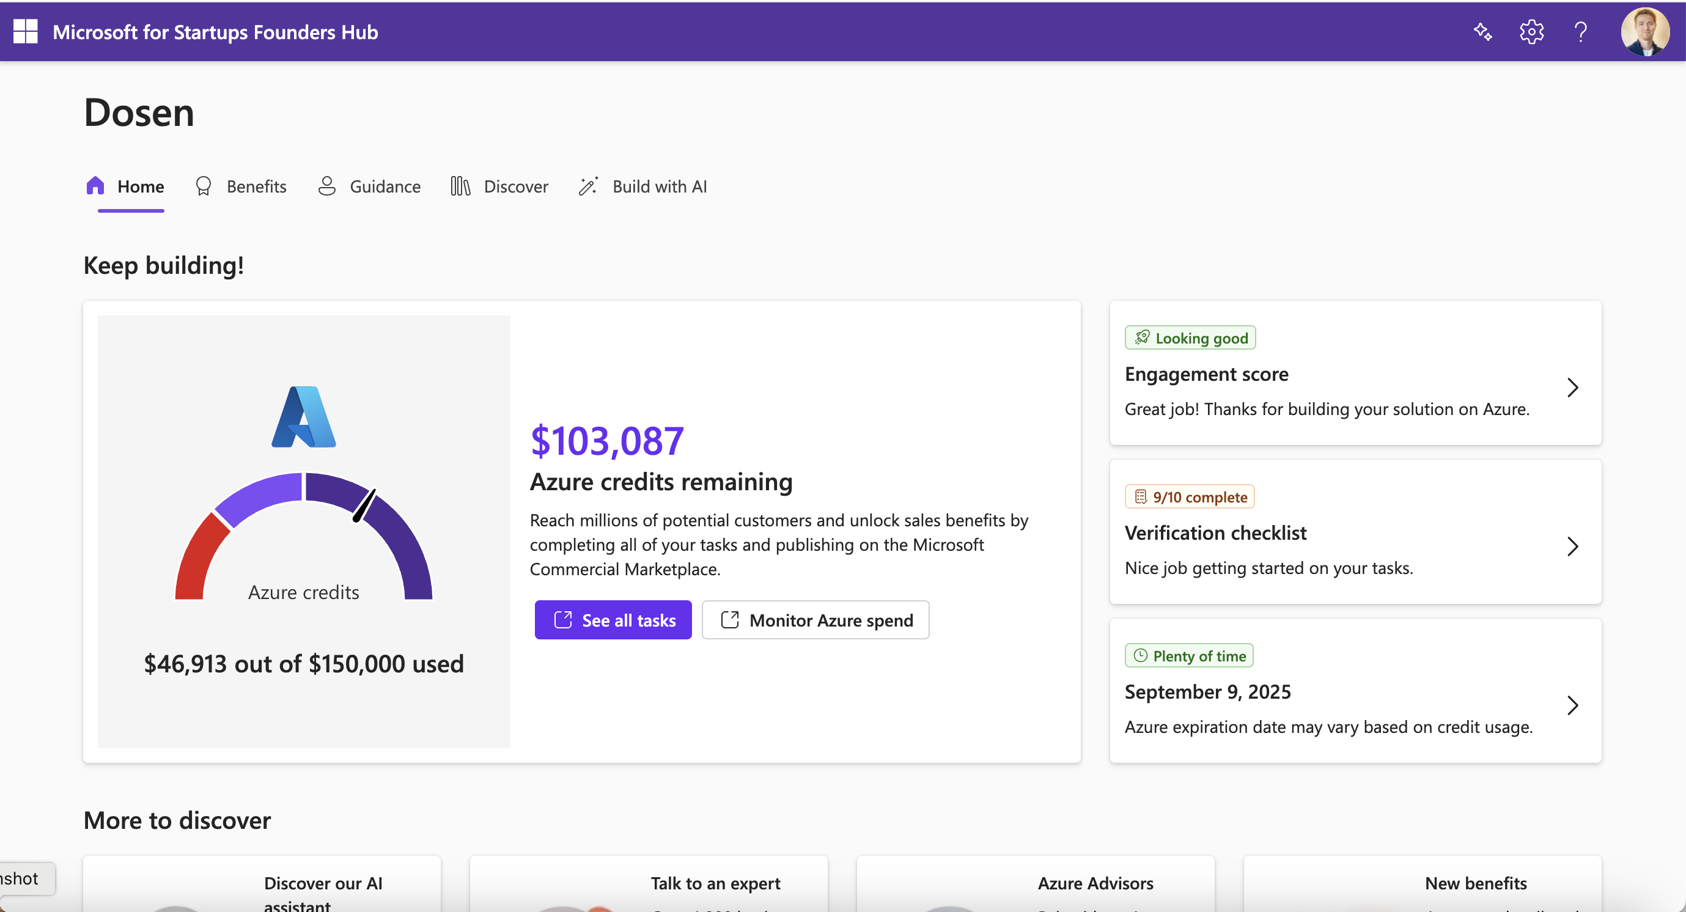The height and width of the screenshot is (912, 1686).
Task: Expand the Engagement score card chevron
Action: pos(1573,388)
